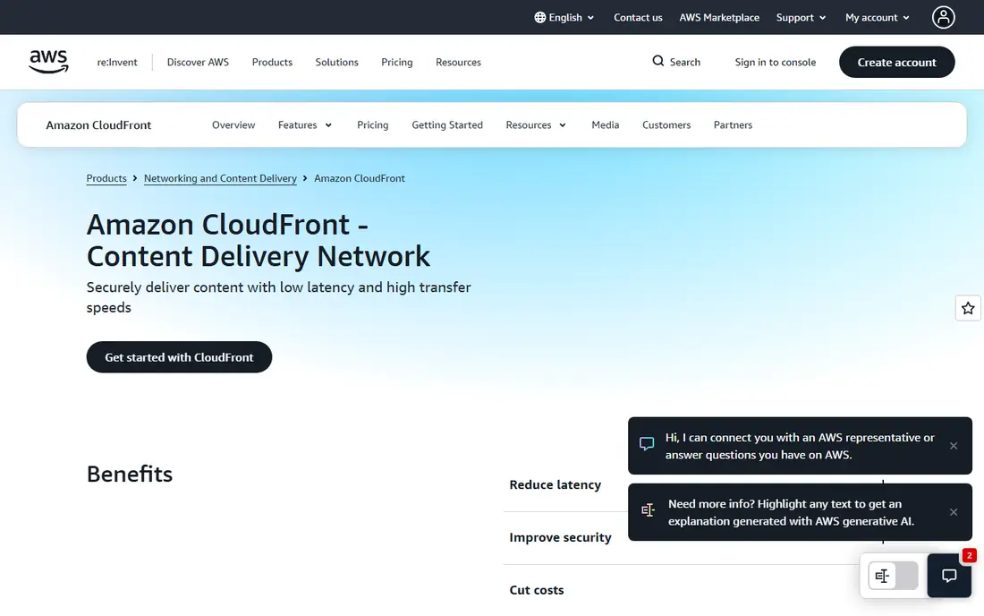The height and width of the screenshot is (616, 984).
Task: Click Get started with CloudFront button
Action: pyautogui.click(x=179, y=356)
